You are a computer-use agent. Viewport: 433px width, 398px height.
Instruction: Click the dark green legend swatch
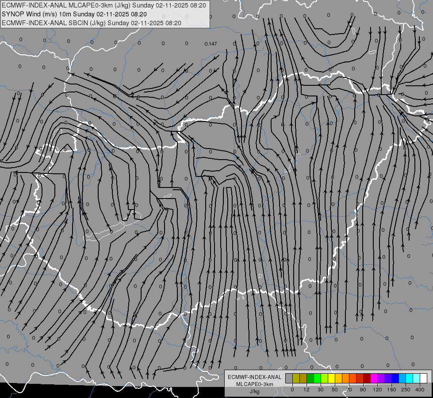click(x=310, y=378)
